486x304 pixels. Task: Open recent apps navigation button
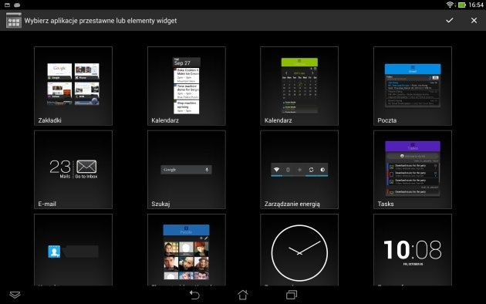[292, 295]
